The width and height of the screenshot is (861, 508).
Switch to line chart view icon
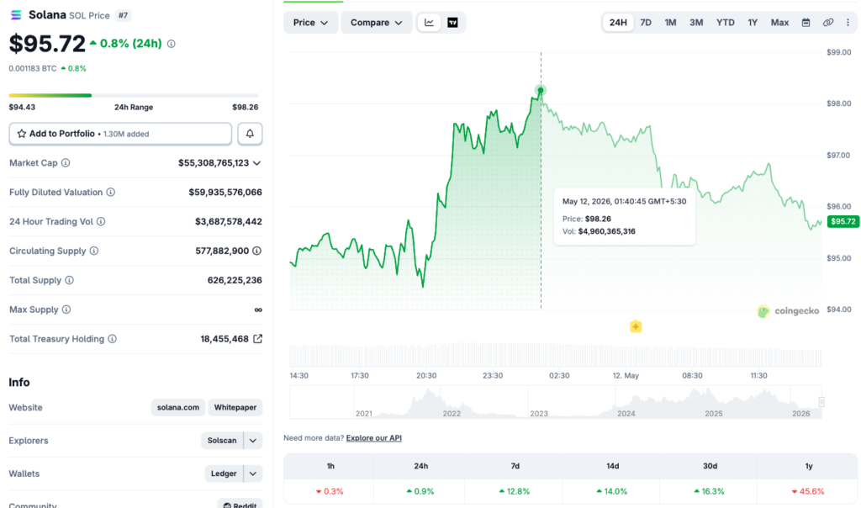(x=429, y=23)
